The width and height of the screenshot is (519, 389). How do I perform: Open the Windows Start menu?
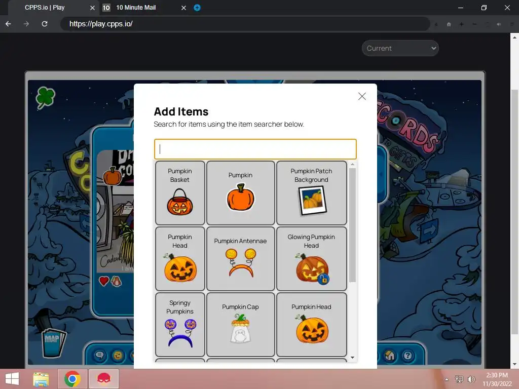tap(12, 379)
